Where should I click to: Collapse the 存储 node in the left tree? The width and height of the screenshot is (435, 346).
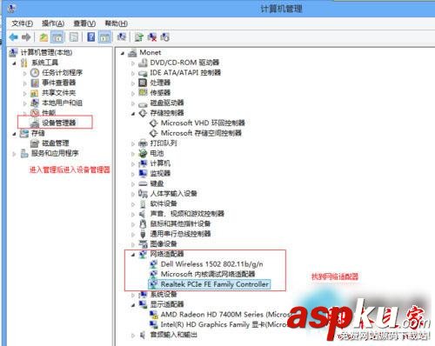[14, 134]
